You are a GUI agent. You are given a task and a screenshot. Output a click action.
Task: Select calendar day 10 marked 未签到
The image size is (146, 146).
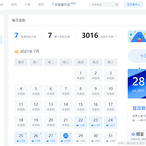(x=110, y=91)
